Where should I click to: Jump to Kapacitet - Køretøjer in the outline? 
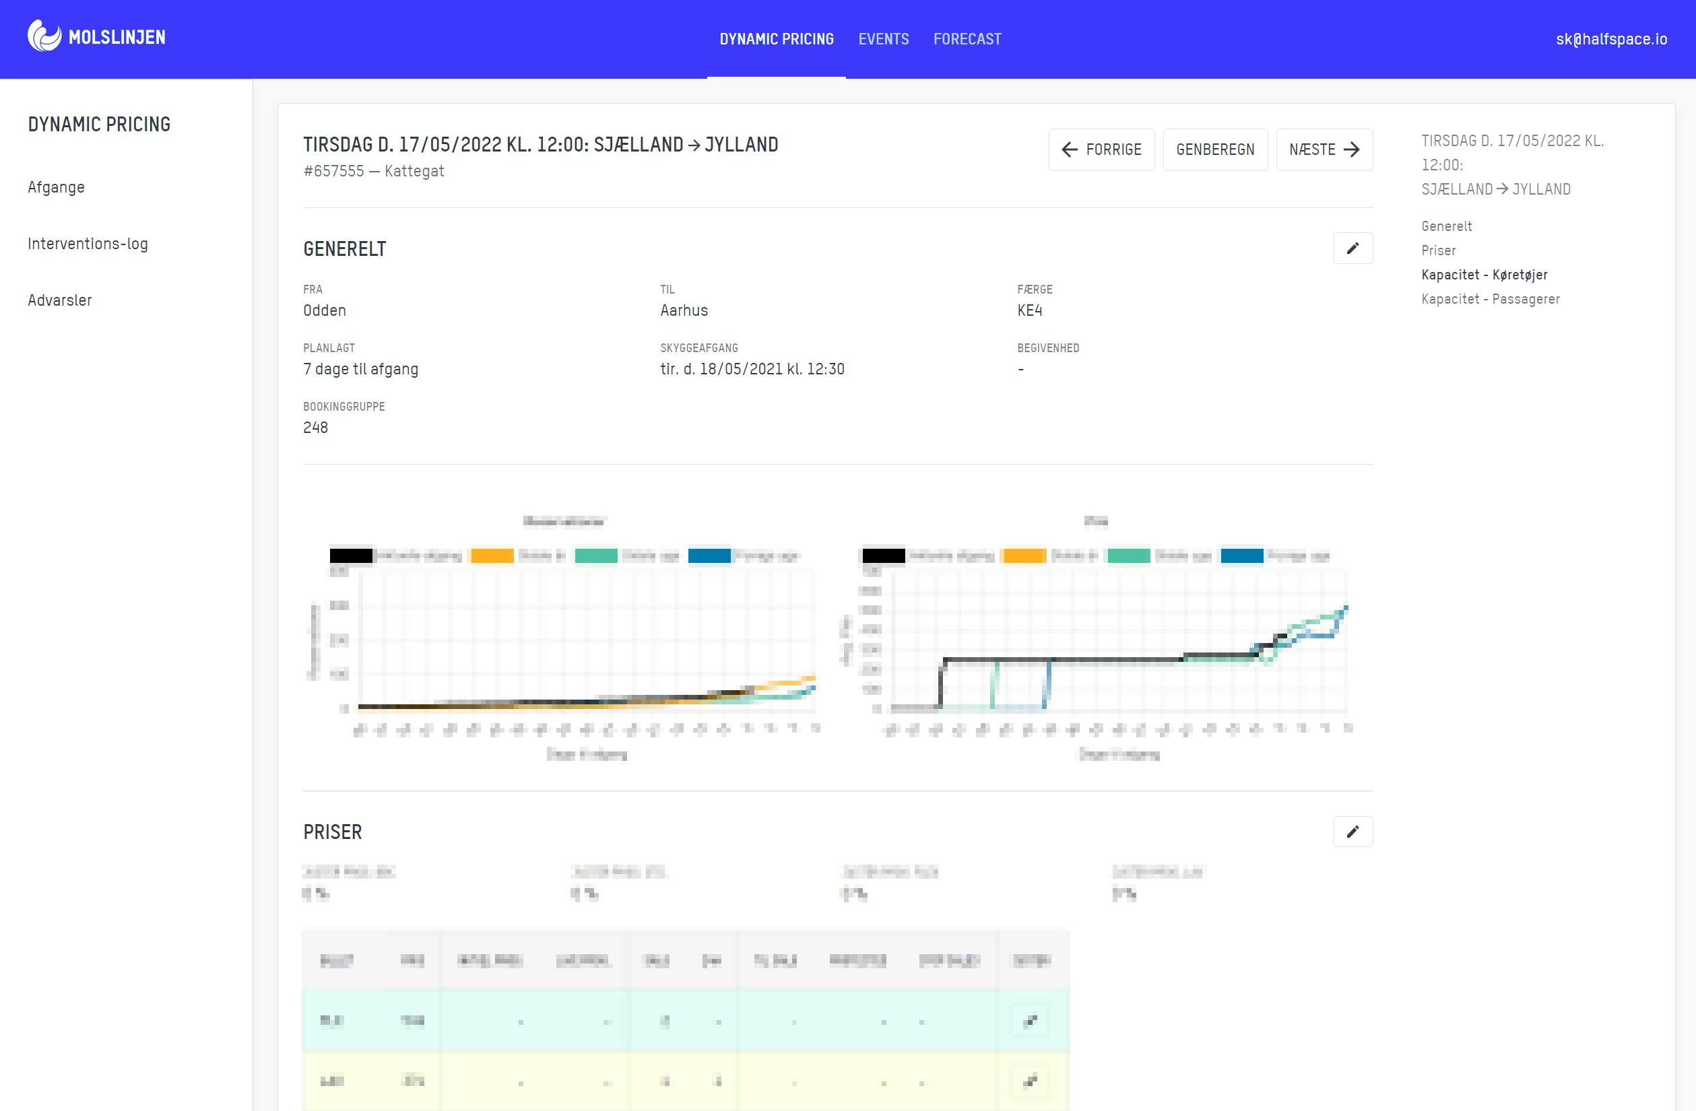point(1484,275)
